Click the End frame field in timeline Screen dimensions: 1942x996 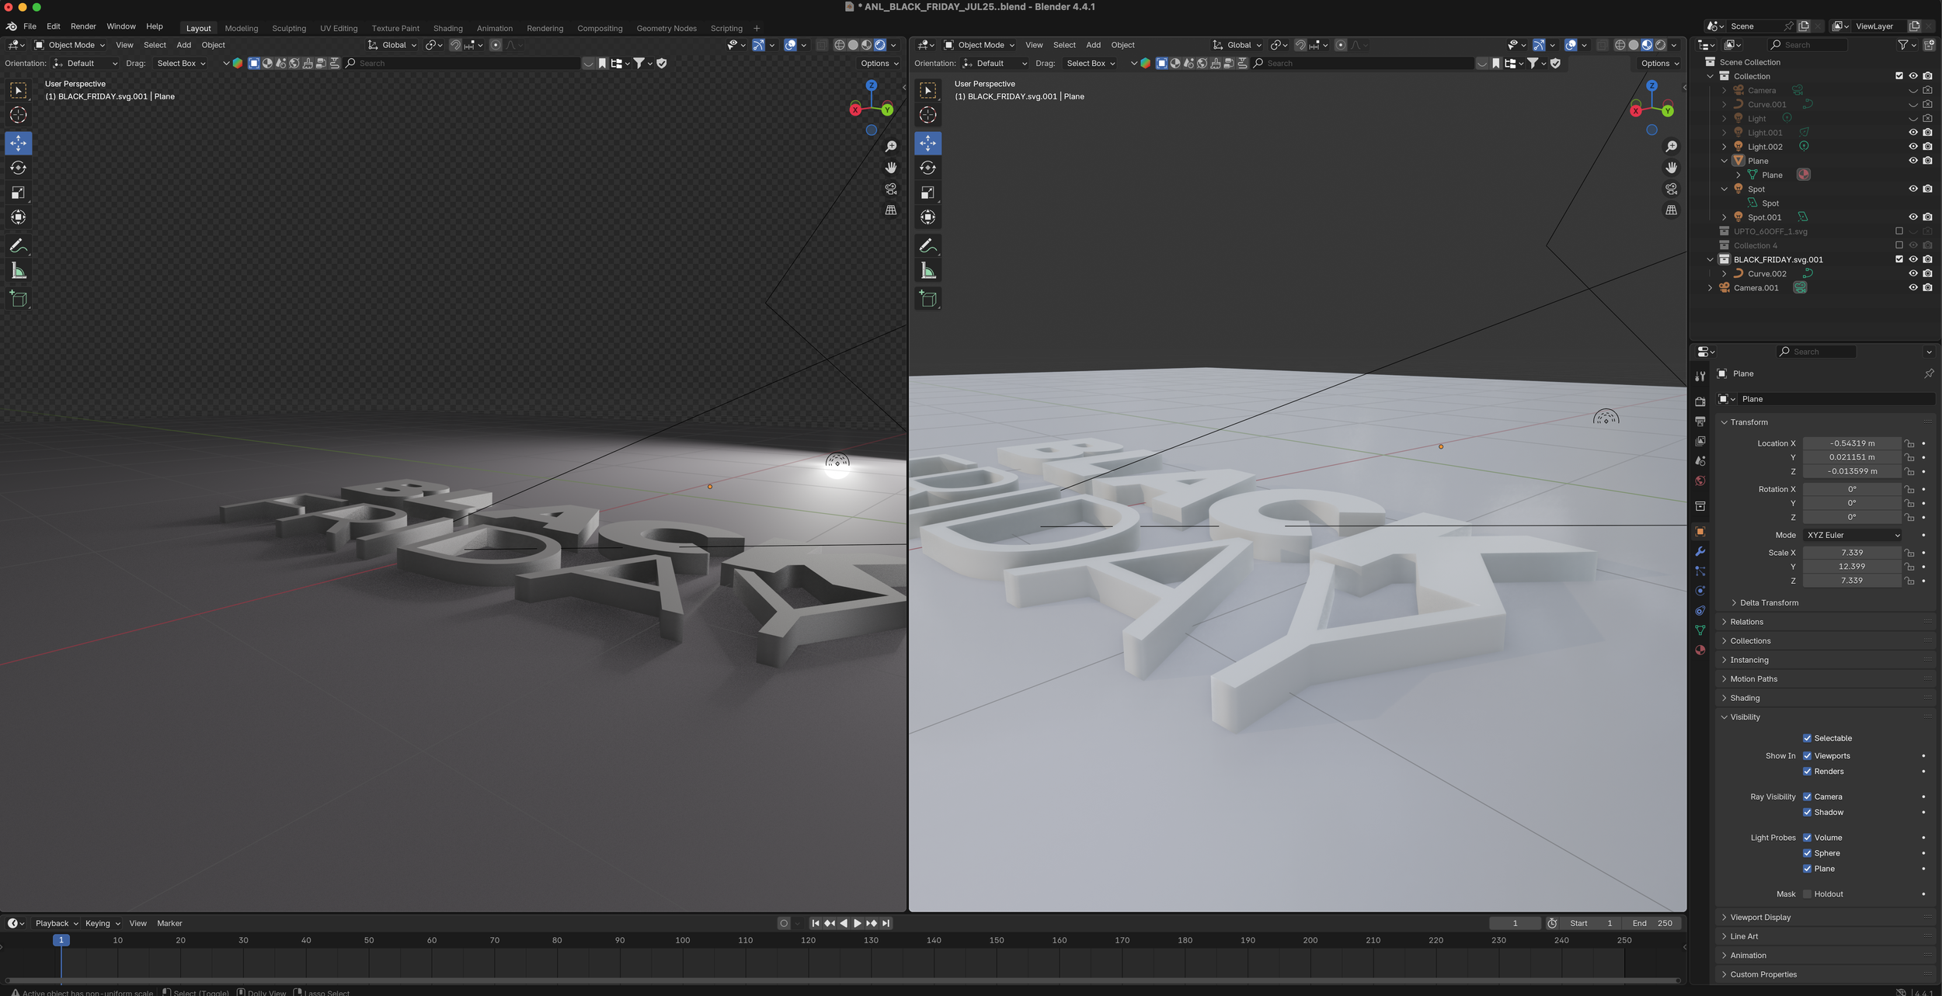(1652, 923)
